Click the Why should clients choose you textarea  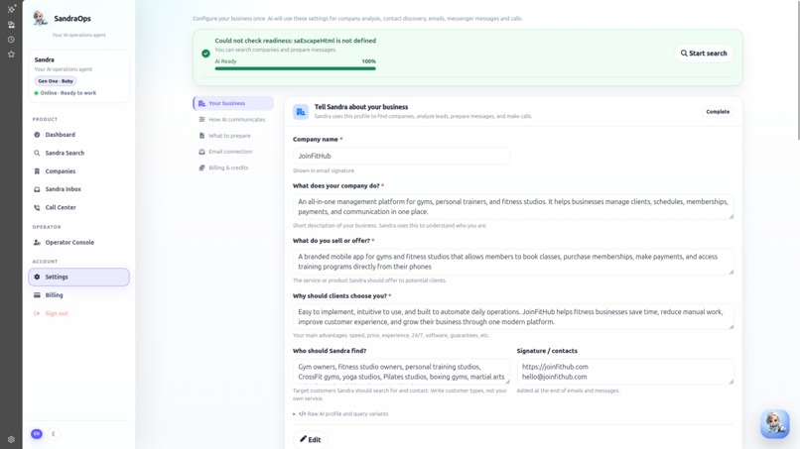click(x=513, y=316)
